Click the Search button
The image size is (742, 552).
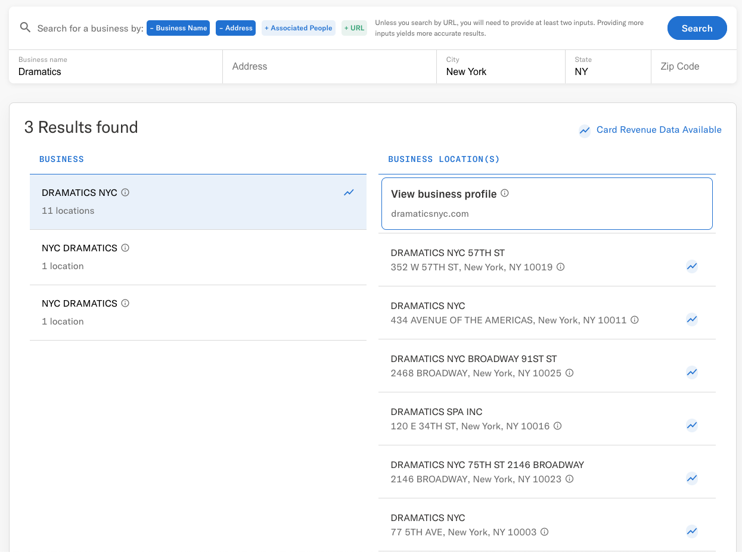click(697, 27)
